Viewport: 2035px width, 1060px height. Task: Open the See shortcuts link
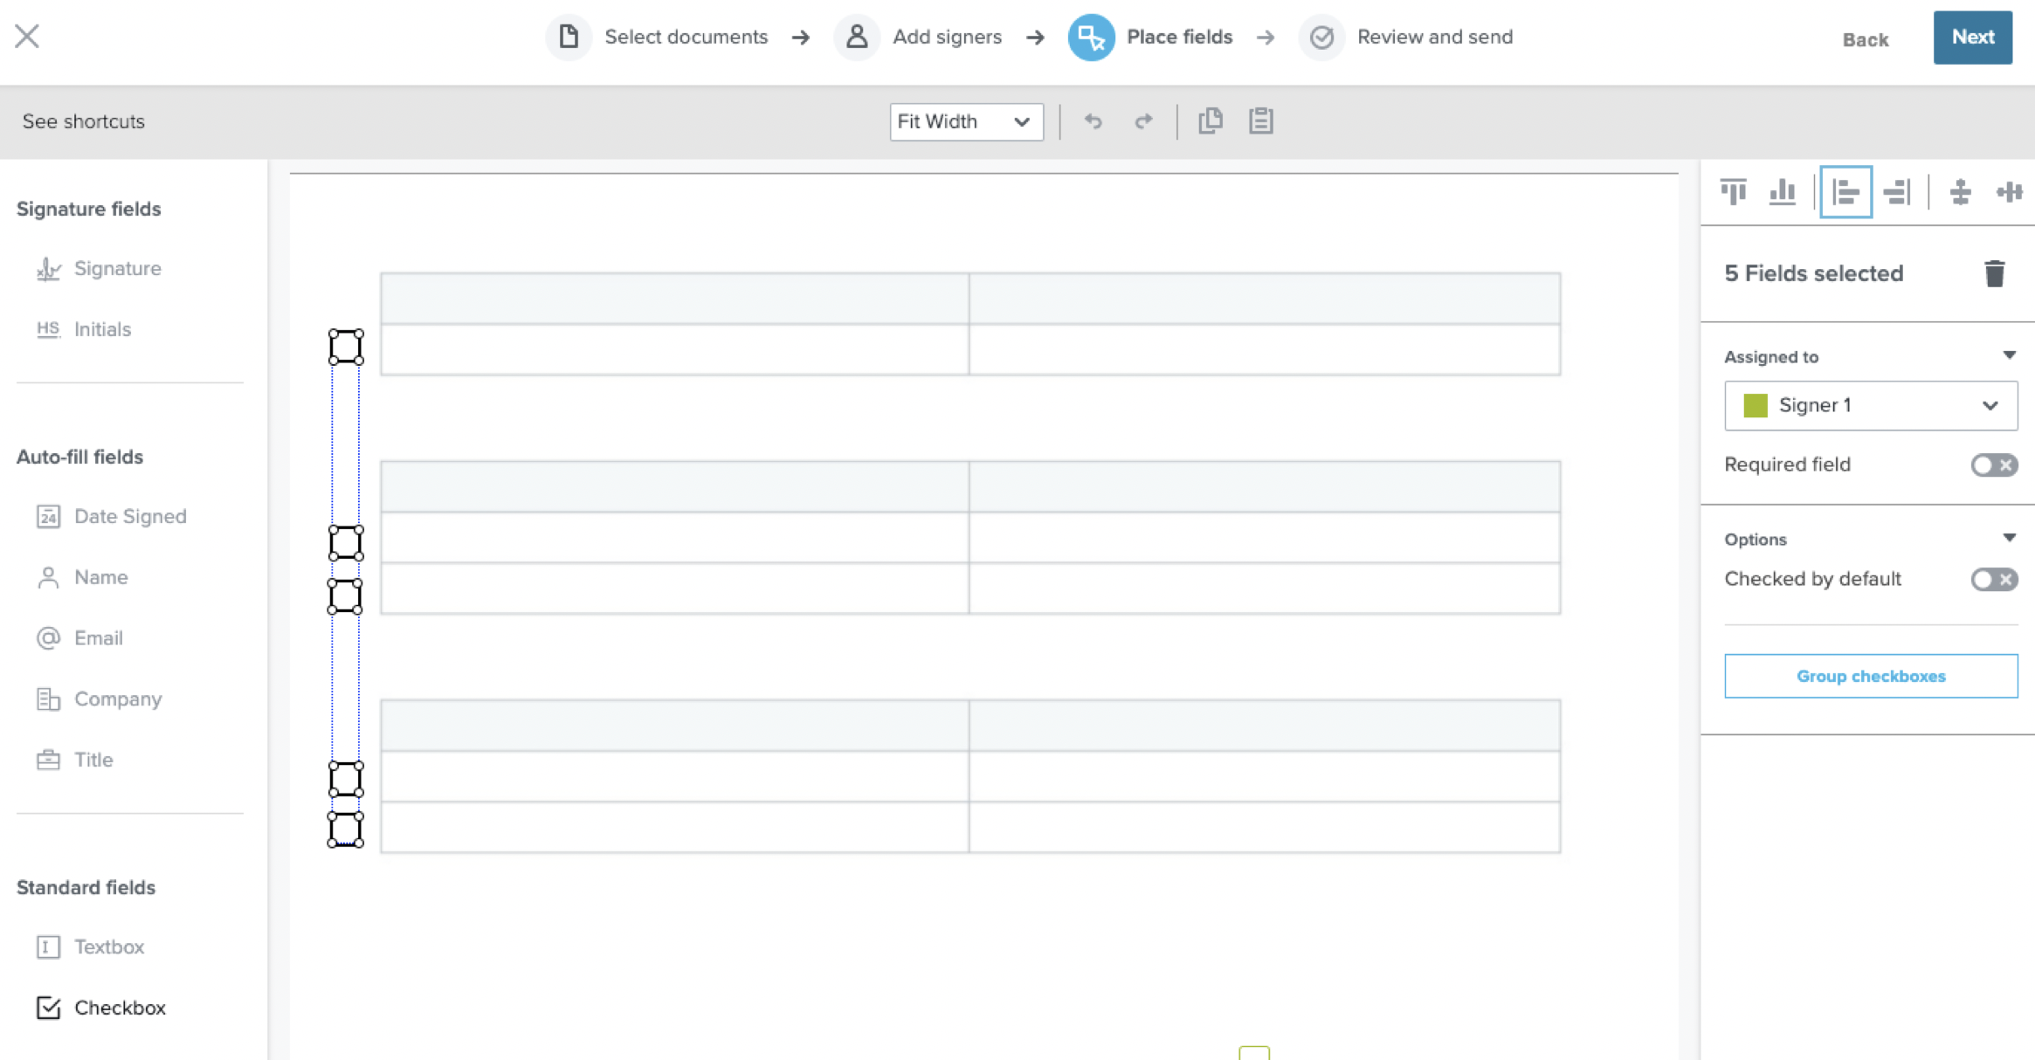pos(84,121)
